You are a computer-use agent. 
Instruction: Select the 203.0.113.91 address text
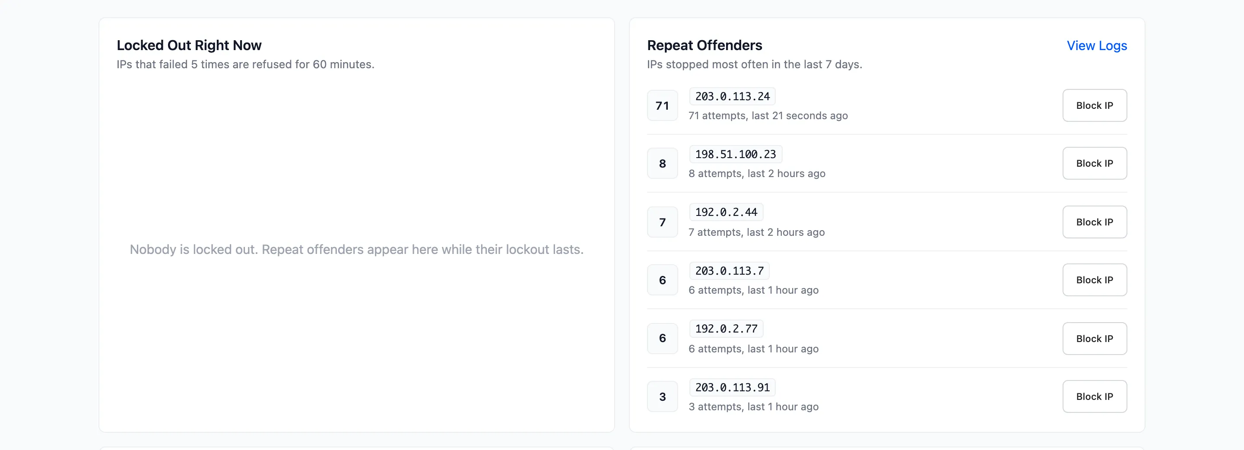(732, 387)
